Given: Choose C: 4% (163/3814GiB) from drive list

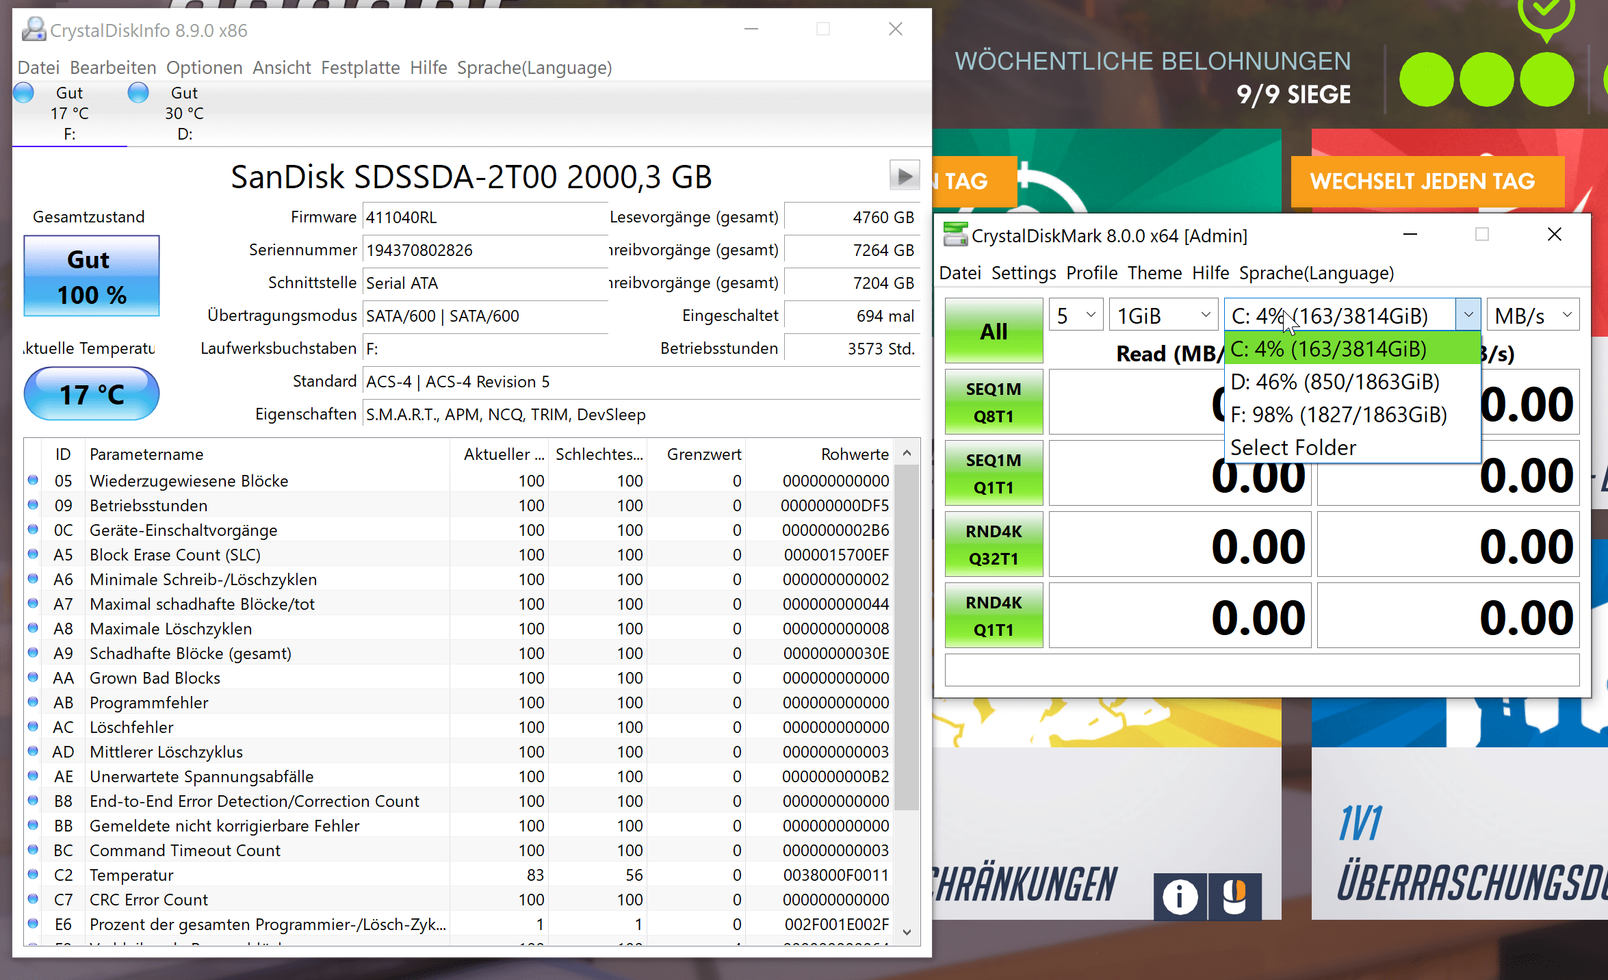Looking at the screenshot, I should 1352,349.
